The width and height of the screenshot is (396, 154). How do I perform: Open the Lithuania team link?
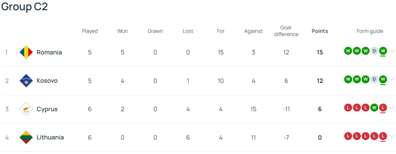click(50, 137)
